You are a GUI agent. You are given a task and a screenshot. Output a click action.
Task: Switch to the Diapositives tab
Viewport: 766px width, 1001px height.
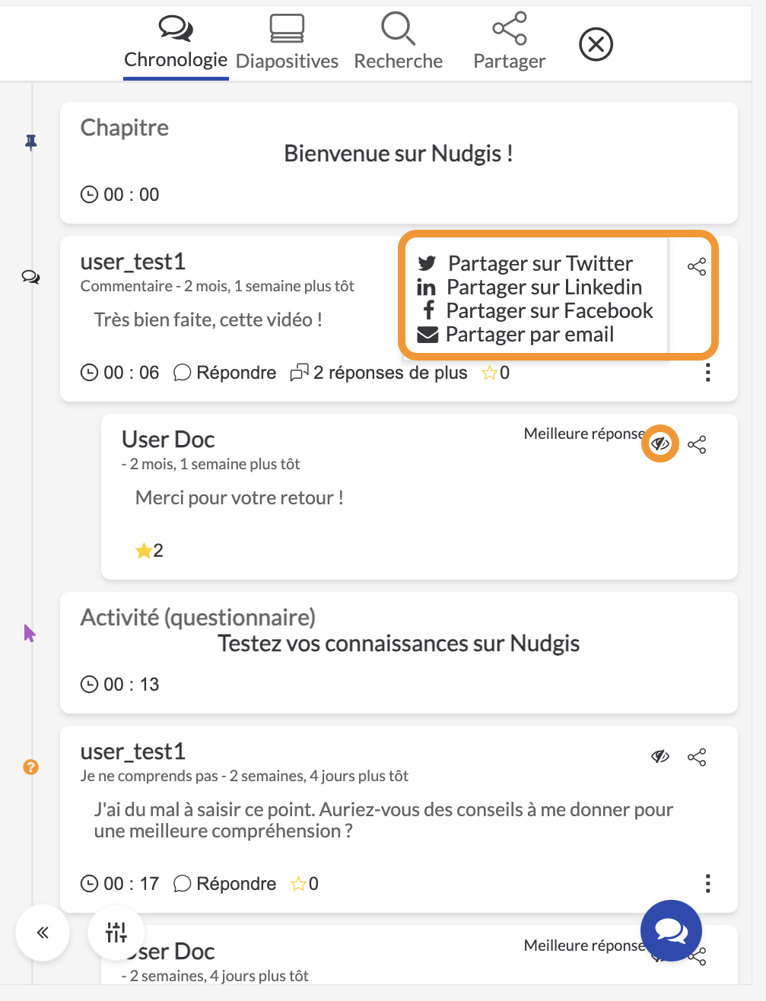pos(288,43)
